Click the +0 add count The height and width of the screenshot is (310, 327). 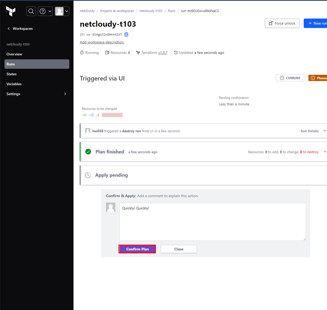point(84,115)
